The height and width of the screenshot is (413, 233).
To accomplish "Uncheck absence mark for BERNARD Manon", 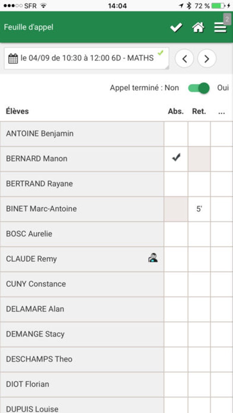I will pos(176,159).
